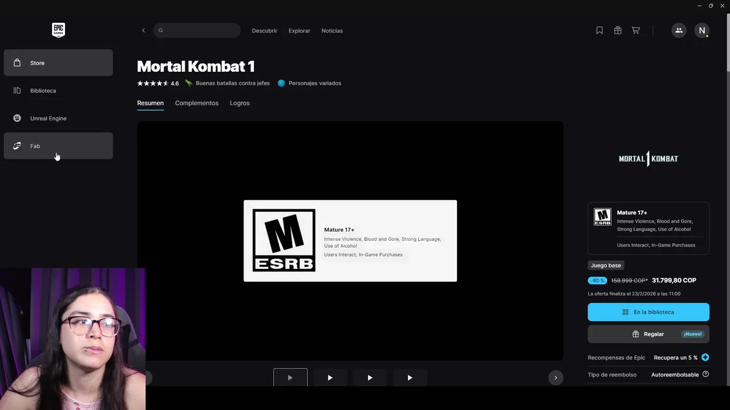Click the 31.799,80 COP price
730x410 pixels.
[x=674, y=280]
